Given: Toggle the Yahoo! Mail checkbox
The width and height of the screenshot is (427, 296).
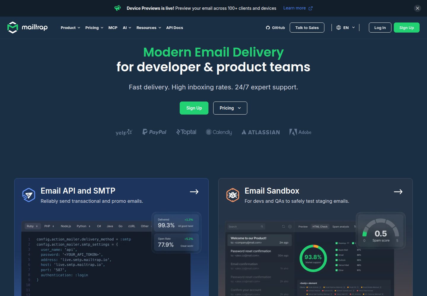Looking at the screenshot, I should click(337, 265).
